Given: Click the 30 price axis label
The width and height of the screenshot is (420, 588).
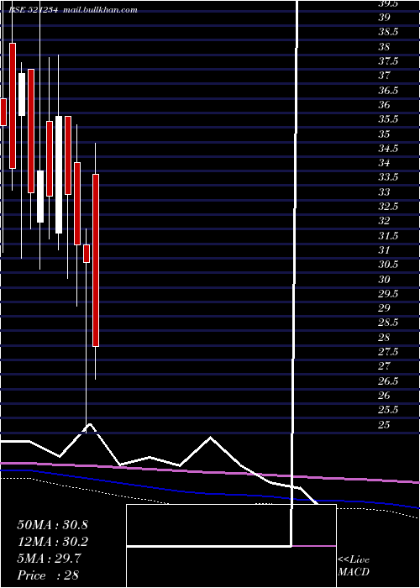Looking at the screenshot, I should coord(385,279).
